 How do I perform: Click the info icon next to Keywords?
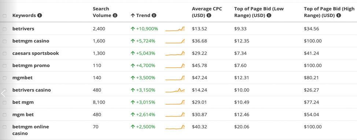click(x=40, y=15)
